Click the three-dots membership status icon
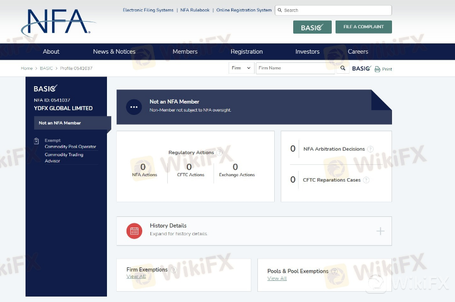The image size is (455, 302). tap(134, 107)
